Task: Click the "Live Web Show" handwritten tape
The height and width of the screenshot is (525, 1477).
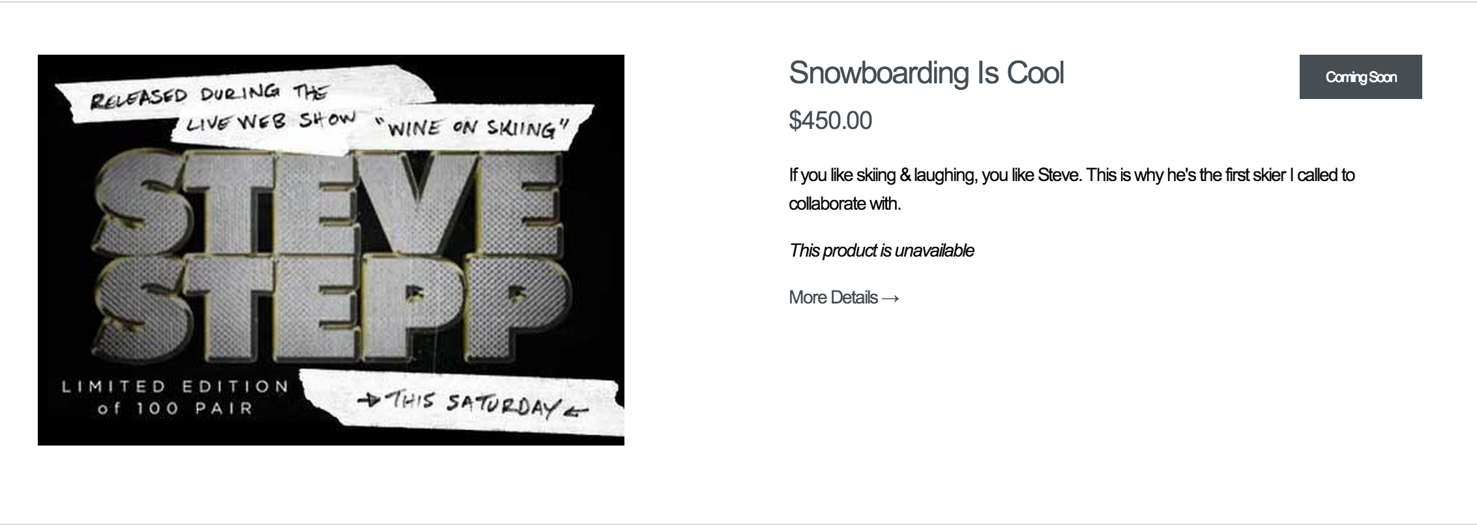Action: [271, 122]
